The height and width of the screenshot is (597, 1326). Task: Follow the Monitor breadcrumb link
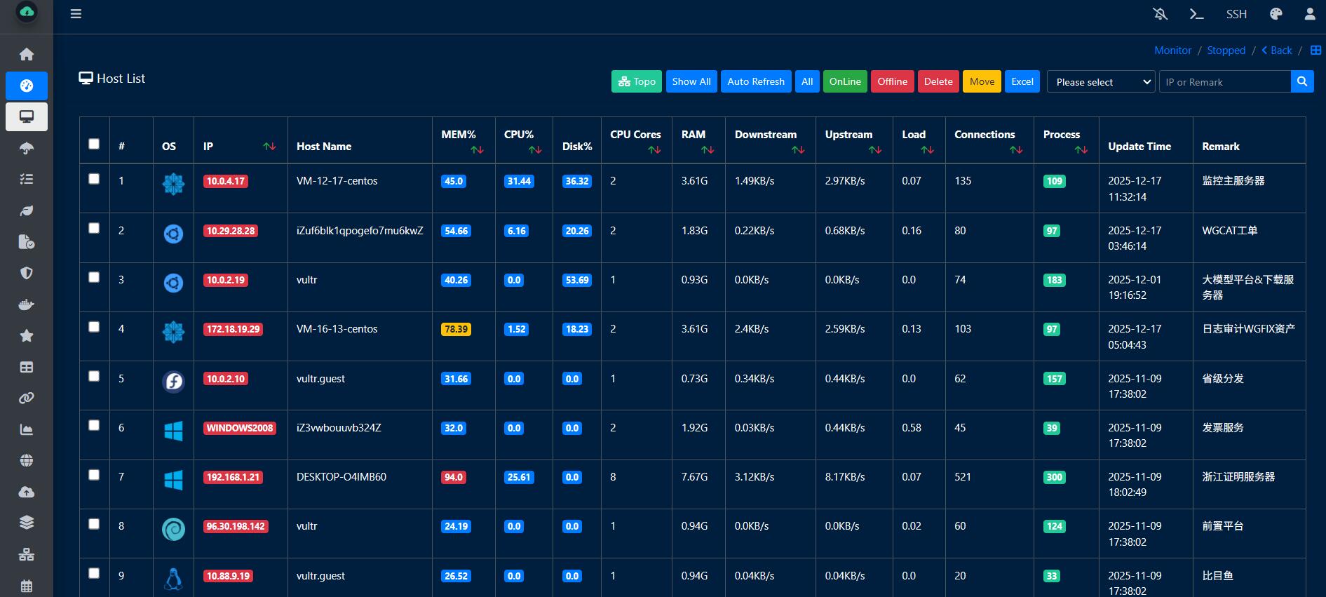(1172, 51)
